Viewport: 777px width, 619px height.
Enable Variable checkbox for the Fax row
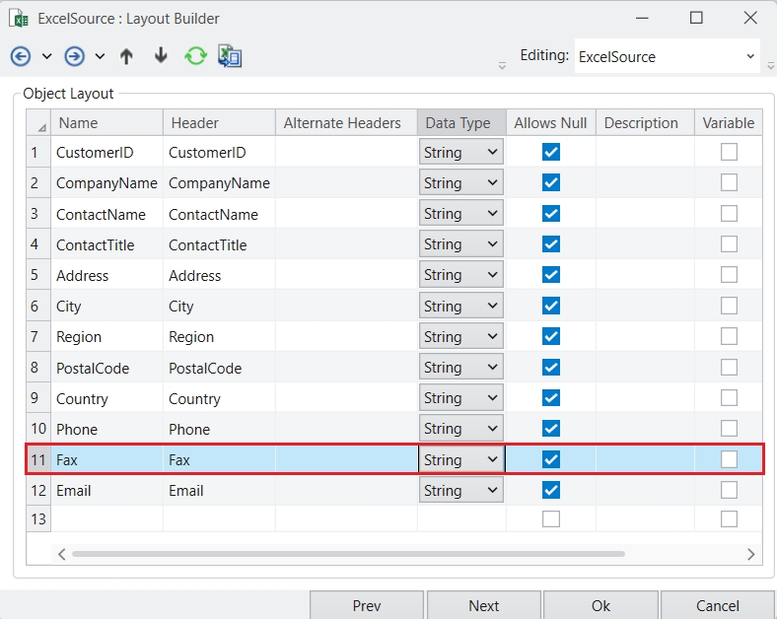[x=729, y=459]
